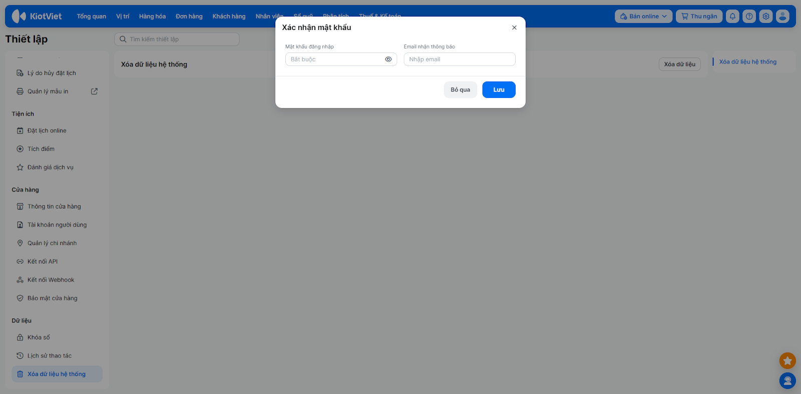Open the blue support chat icon
The height and width of the screenshot is (394, 801).
(x=787, y=381)
